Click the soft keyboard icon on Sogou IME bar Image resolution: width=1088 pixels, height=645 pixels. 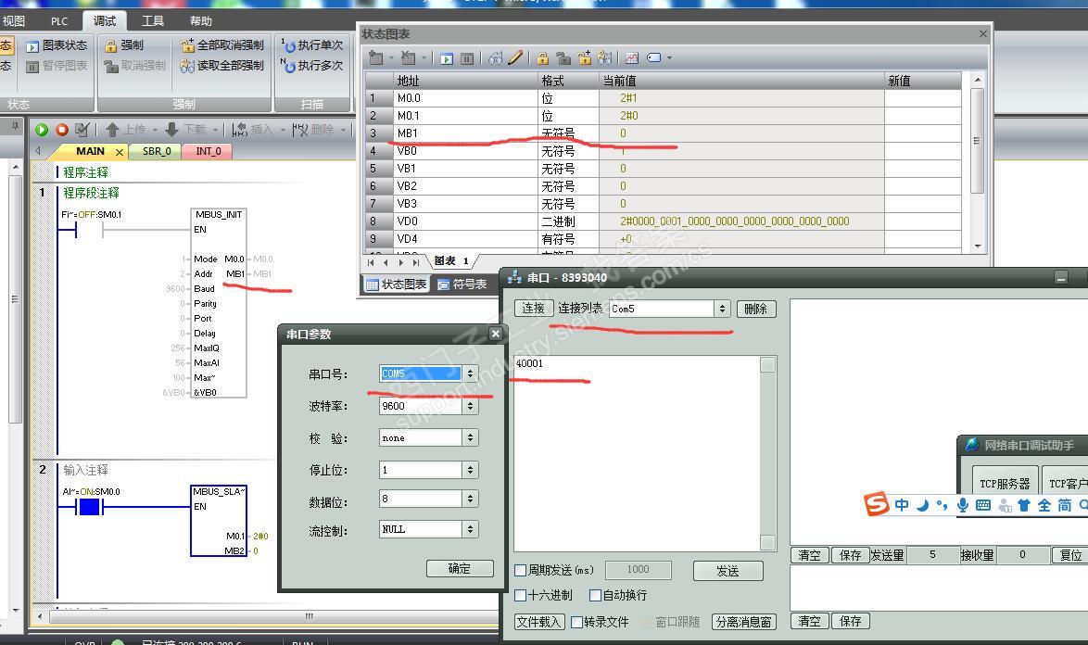pyautogui.click(x=983, y=505)
